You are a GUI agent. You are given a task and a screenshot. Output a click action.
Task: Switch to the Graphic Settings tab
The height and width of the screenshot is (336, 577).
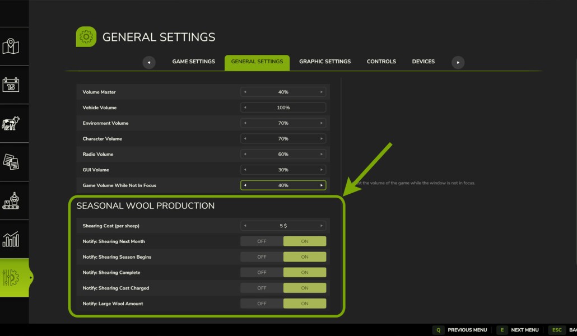coord(325,62)
